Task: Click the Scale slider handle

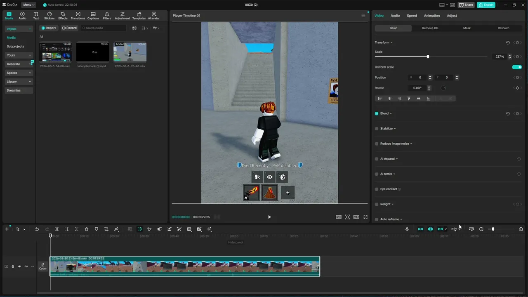Action: 428,57
